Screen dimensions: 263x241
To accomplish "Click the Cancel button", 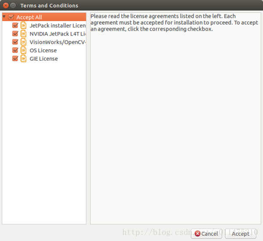I will point(206,234).
